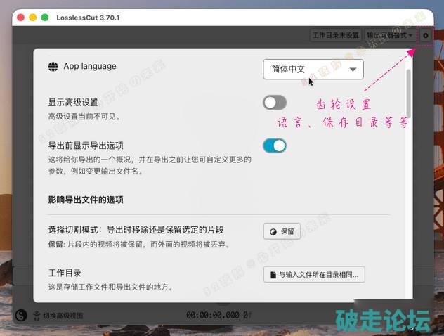Click the green fullscreen window button
The height and width of the screenshot is (336, 444).
(45, 18)
